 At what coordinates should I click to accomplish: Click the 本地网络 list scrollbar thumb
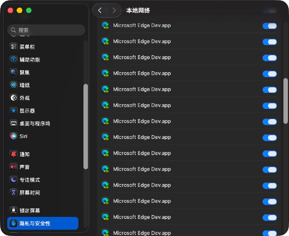(285, 101)
